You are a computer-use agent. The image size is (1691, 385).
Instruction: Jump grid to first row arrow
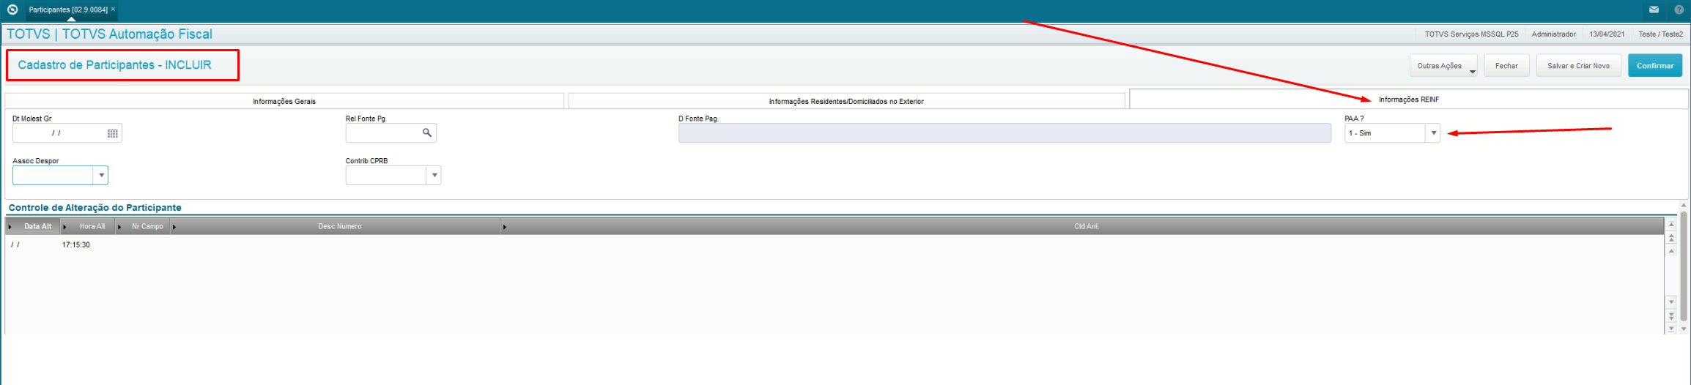[1671, 224]
